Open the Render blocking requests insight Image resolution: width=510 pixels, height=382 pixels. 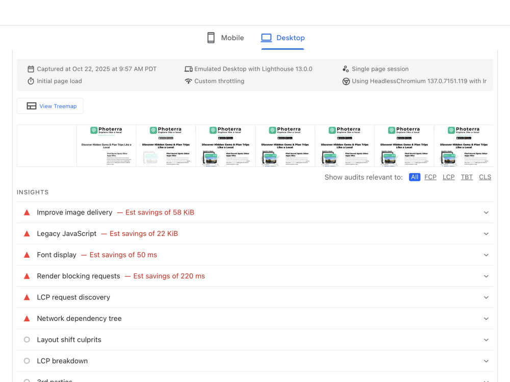click(255, 276)
